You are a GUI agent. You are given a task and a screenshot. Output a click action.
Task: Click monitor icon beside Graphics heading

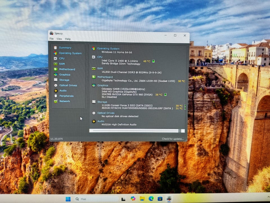[x=94, y=85]
